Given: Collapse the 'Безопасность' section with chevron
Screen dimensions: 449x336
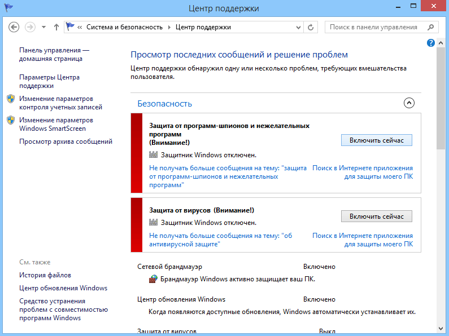Looking at the screenshot, I should [x=409, y=103].
